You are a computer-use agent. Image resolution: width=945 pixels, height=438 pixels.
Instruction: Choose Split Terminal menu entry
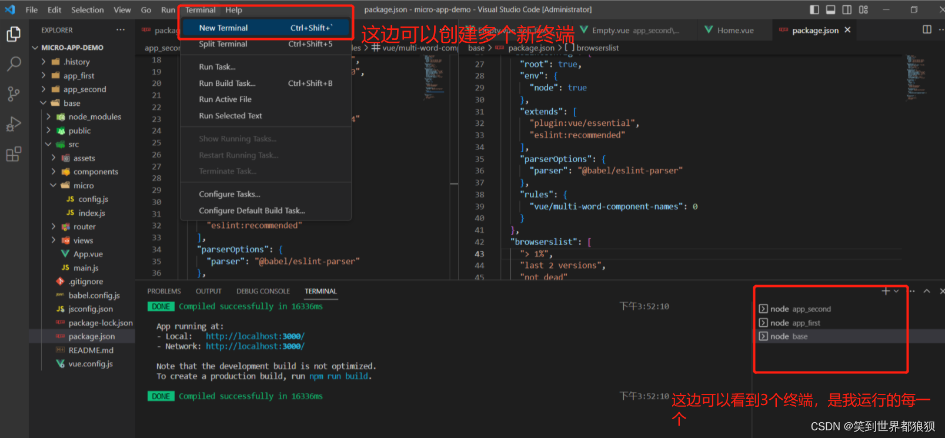pos(266,44)
